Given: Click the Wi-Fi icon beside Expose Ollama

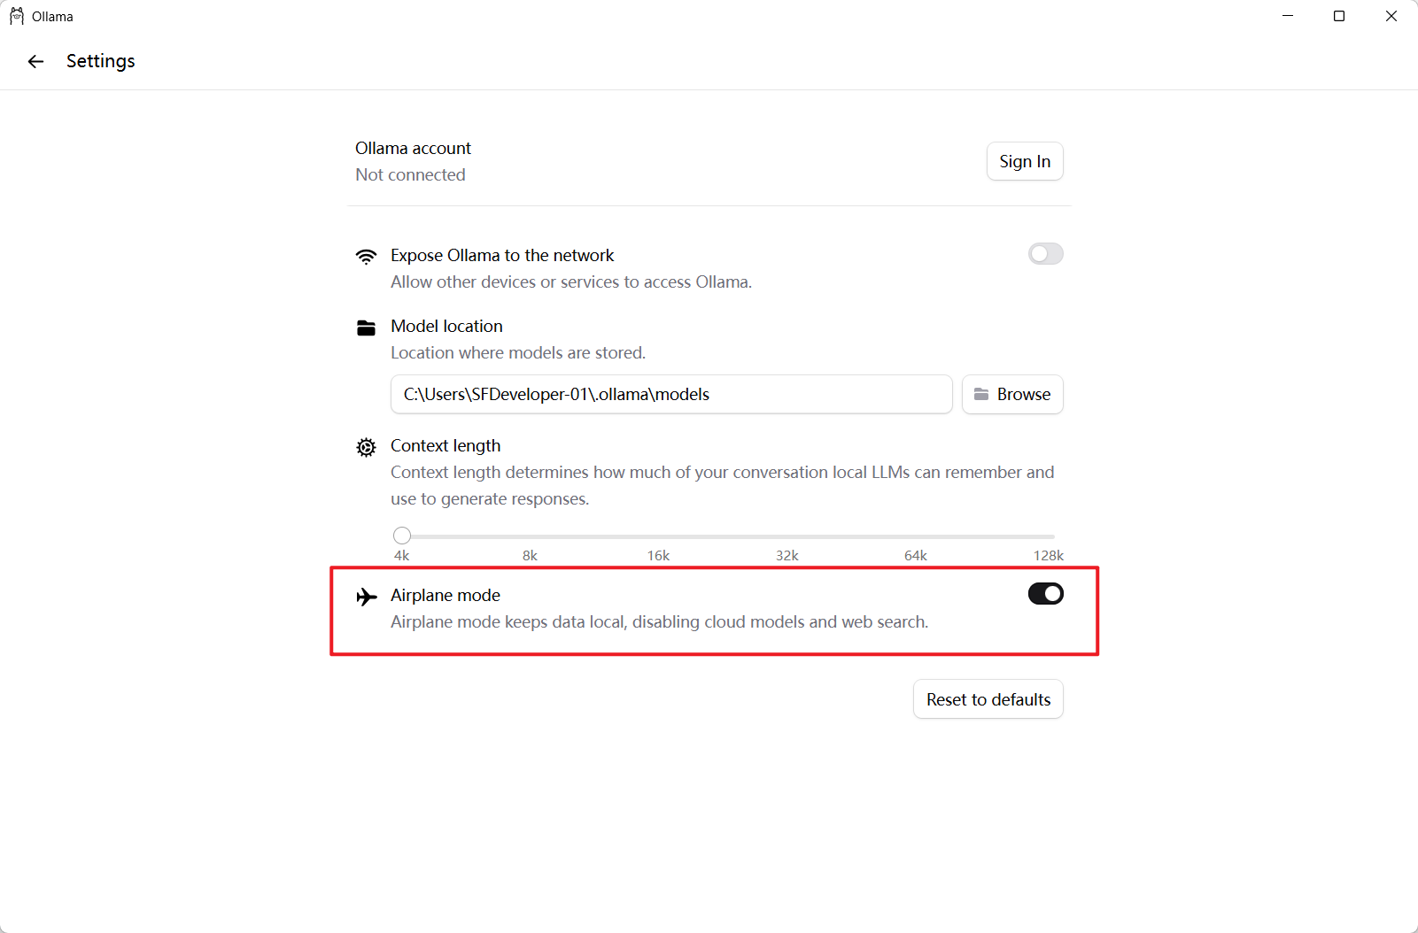Looking at the screenshot, I should pyautogui.click(x=366, y=256).
